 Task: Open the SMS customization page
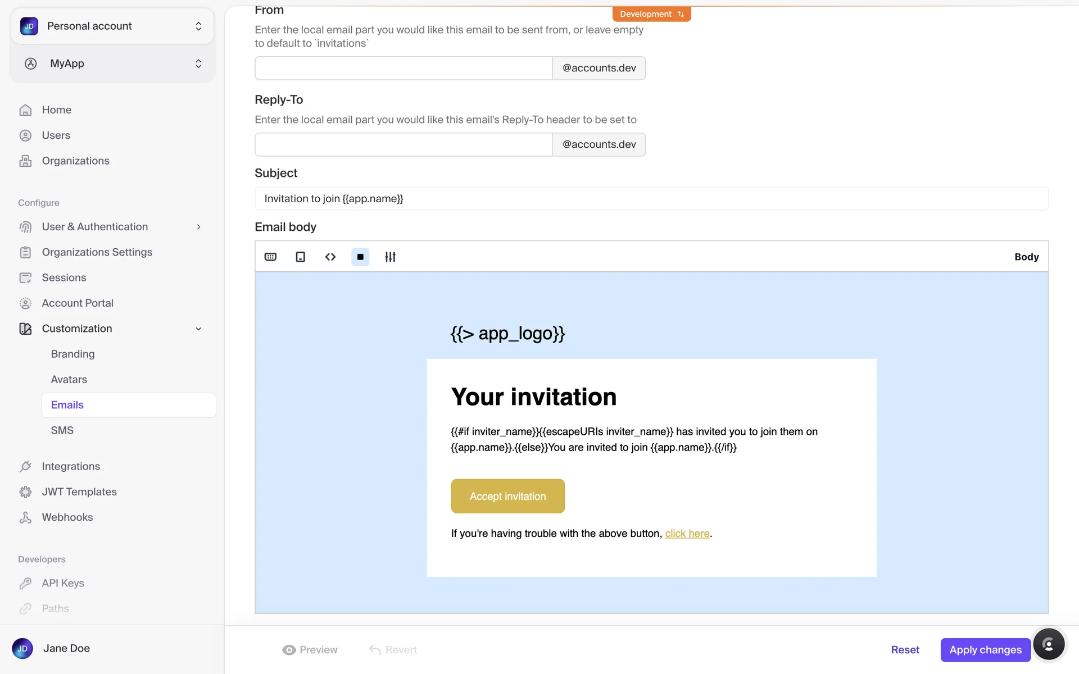coord(62,430)
